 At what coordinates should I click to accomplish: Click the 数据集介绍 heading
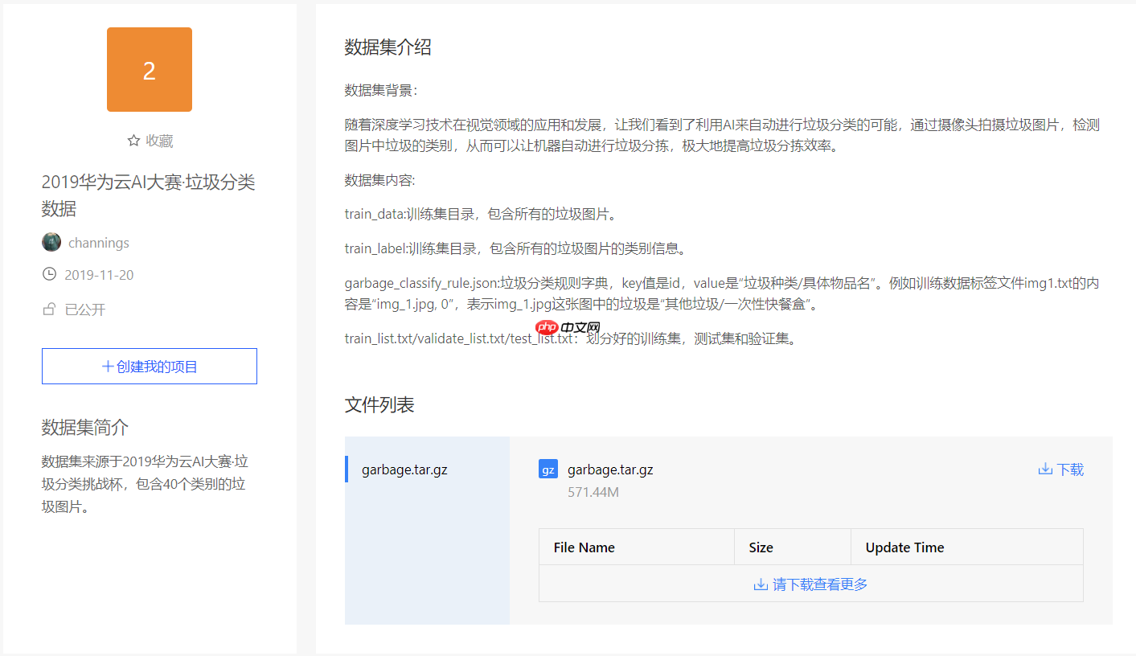[388, 47]
